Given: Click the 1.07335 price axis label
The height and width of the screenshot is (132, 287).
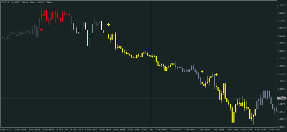Looking at the screenshot, I should click(282, 36).
